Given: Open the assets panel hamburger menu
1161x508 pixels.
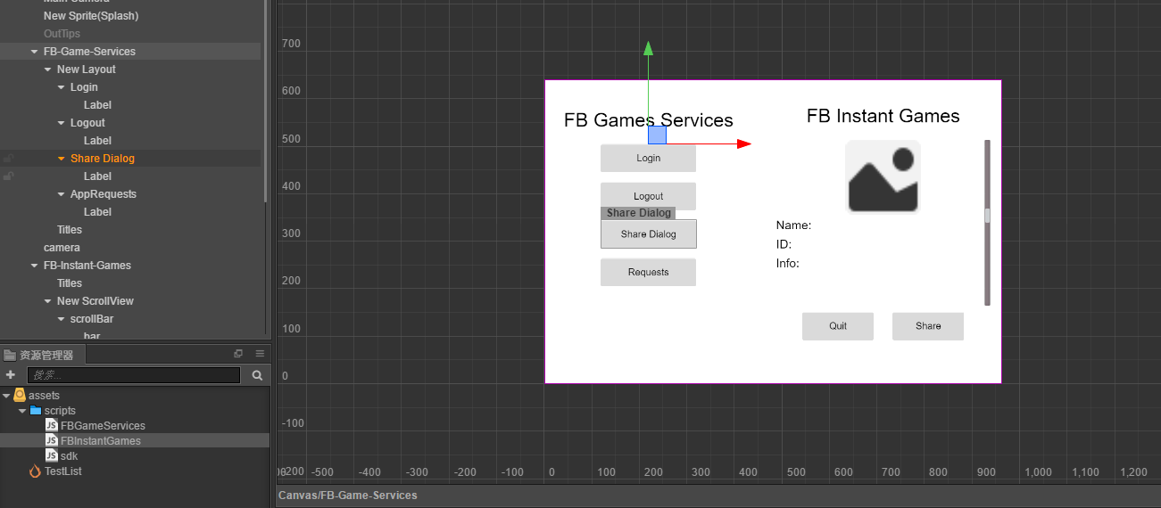Looking at the screenshot, I should 260,354.
